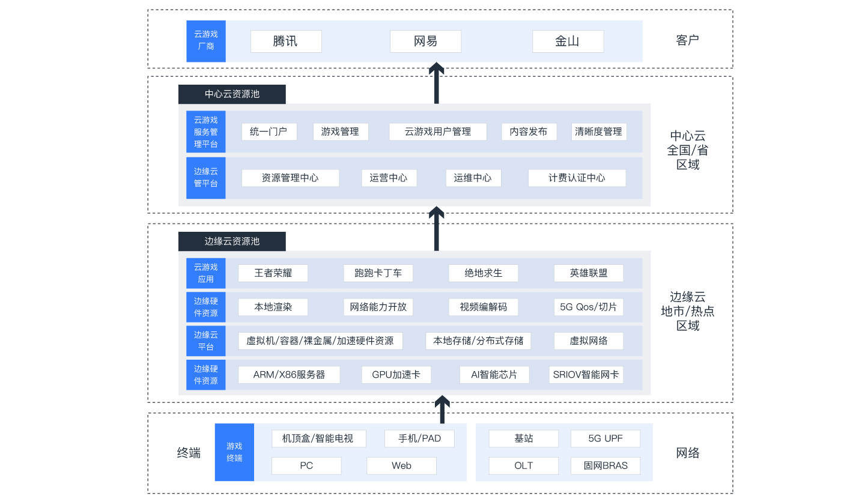The width and height of the screenshot is (865, 502).
Task: Click the 运维中心 box
Action: tap(473, 178)
